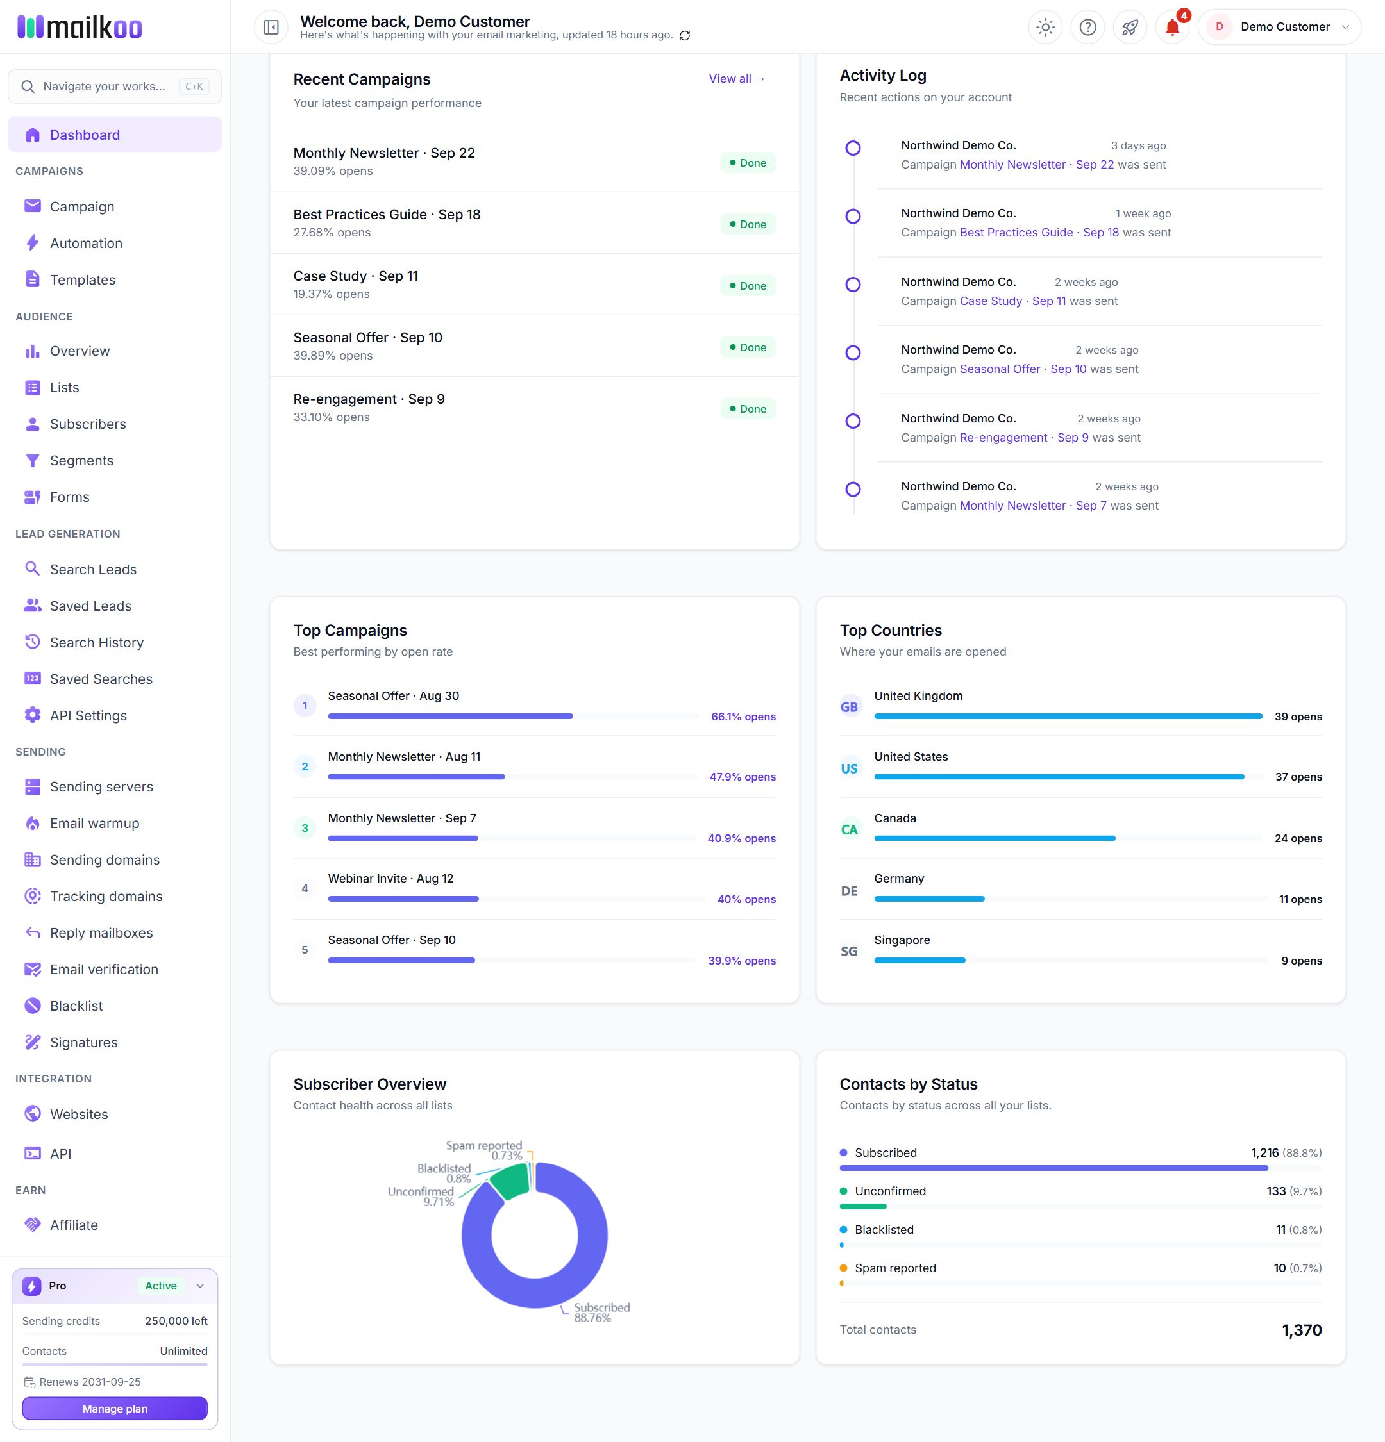Click Seasonal Offer · Aug 30 progress bar
The image size is (1385, 1442).
click(513, 717)
